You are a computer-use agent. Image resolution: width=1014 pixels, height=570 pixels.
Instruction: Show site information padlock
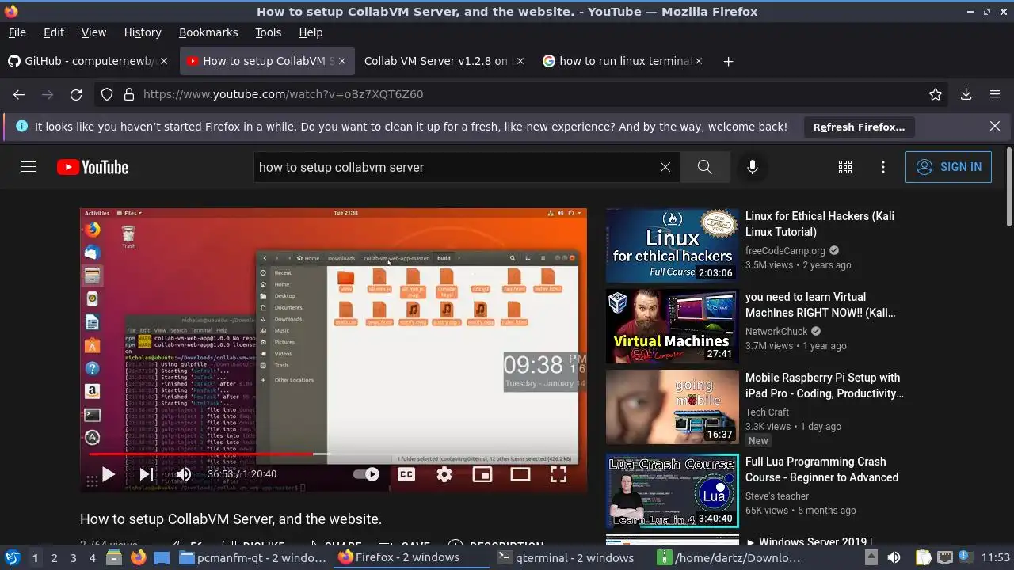click(129, 94)
